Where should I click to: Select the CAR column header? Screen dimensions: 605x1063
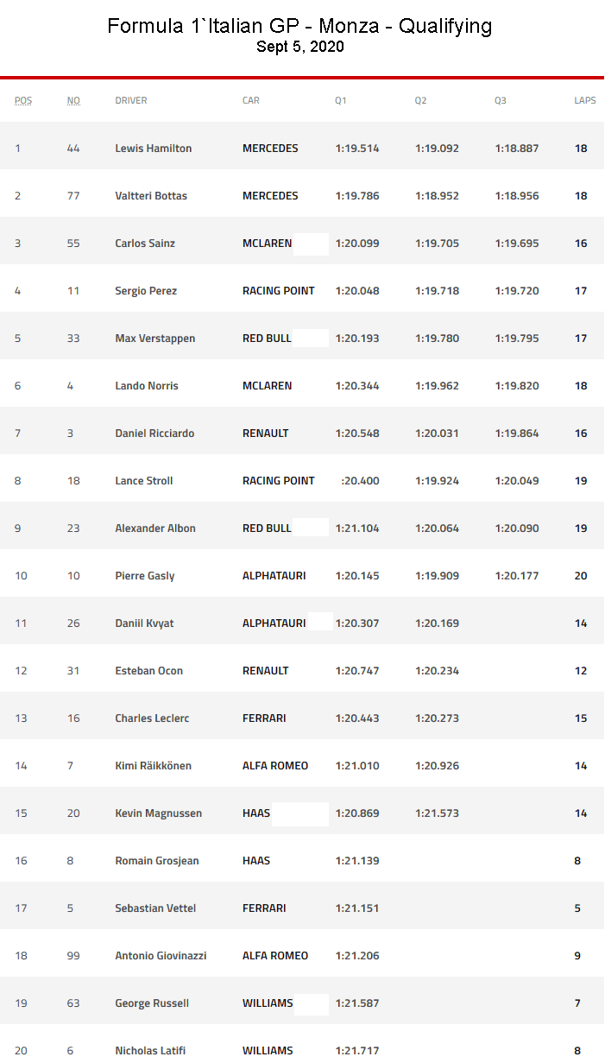[251, 100]
